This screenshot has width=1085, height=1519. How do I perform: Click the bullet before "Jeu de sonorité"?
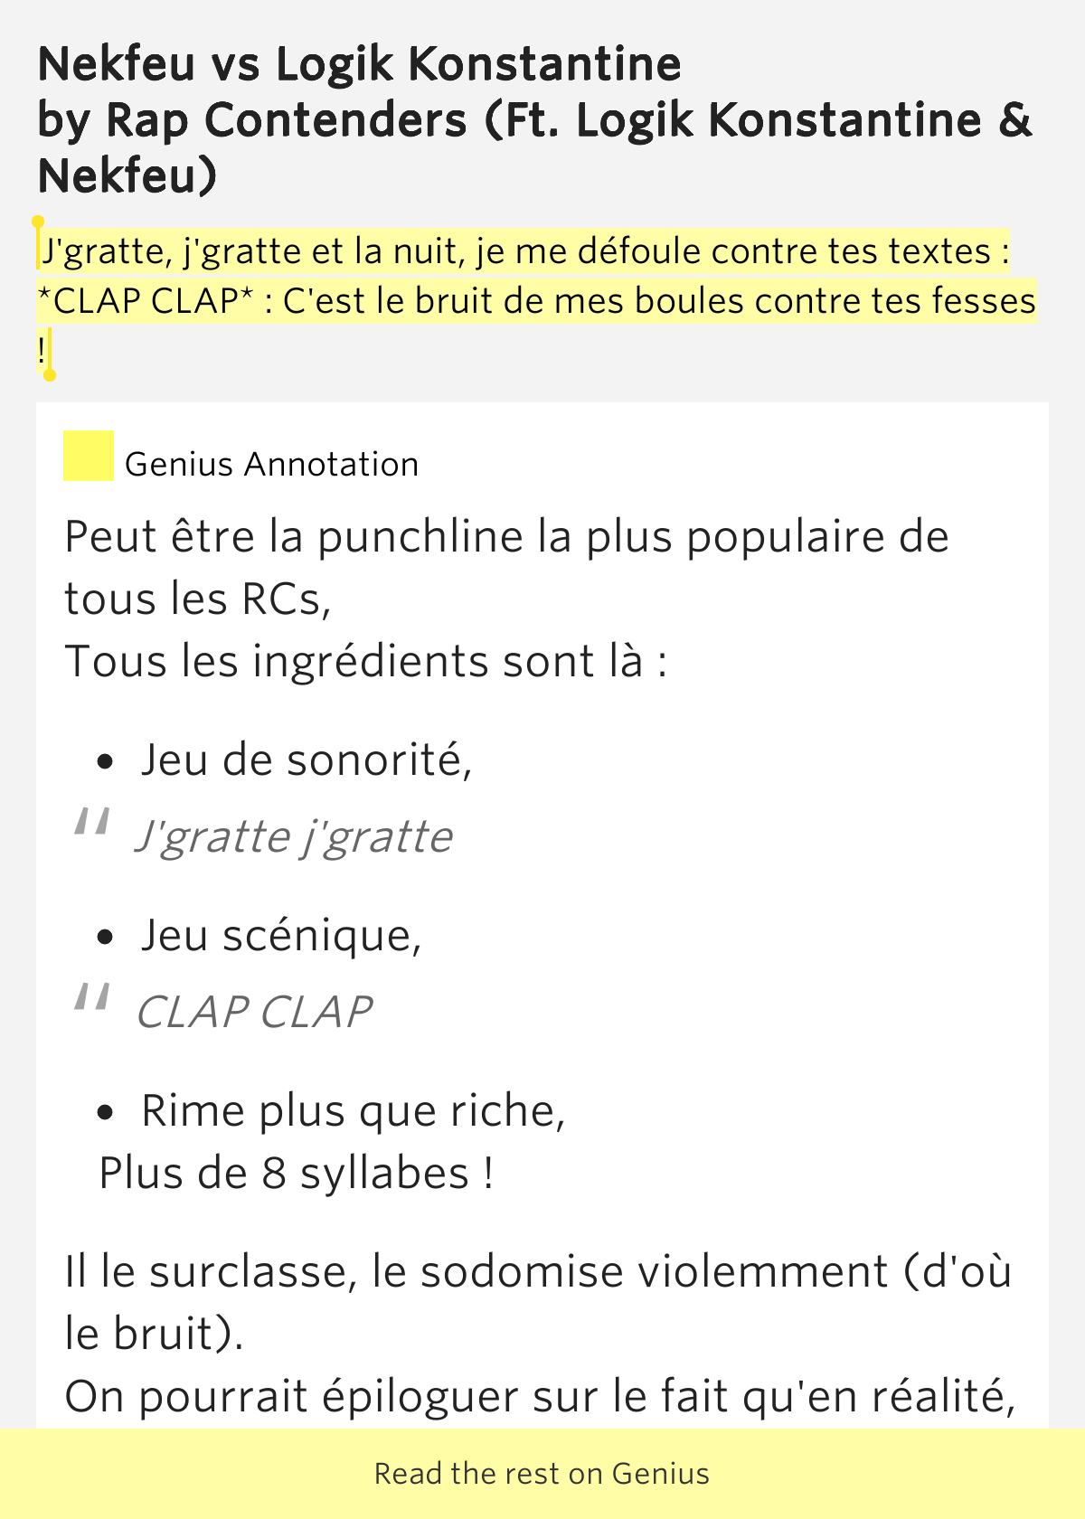click(106, 762)
